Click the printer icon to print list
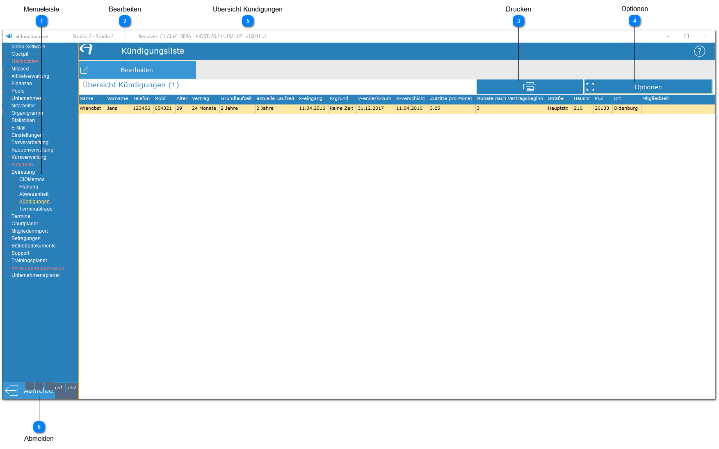719x449 pixels. click(x=530, y=87)
